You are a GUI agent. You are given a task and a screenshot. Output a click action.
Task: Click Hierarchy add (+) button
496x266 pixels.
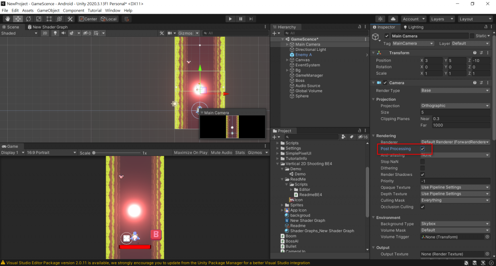[274, 33]
